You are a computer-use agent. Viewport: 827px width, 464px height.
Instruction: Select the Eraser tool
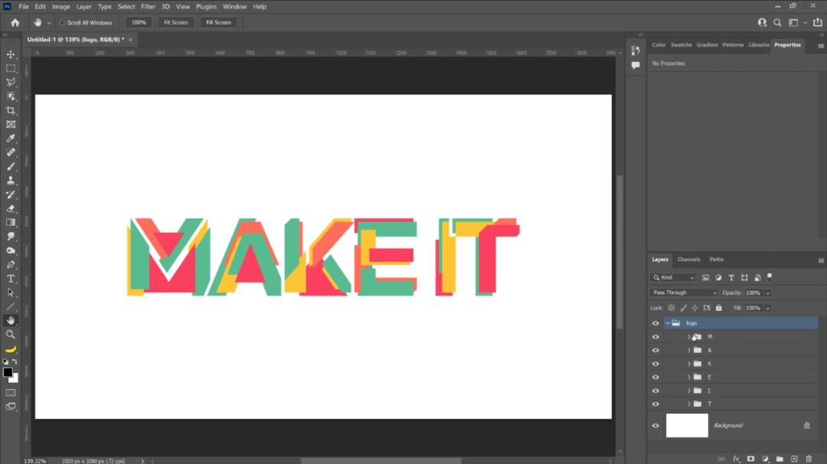click(x=11, y=209)
